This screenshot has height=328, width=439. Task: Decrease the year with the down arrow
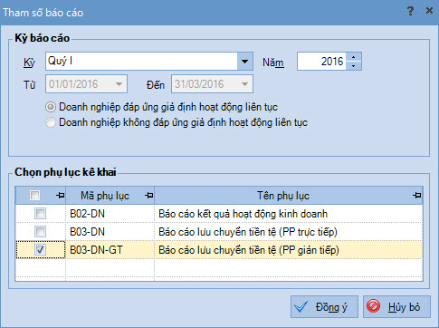353,65
